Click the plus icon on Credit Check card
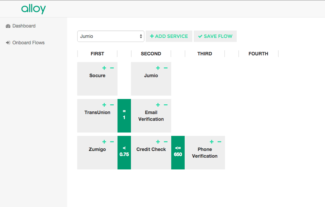The width and height of the screenshot is (325, 207). [158, 142]
